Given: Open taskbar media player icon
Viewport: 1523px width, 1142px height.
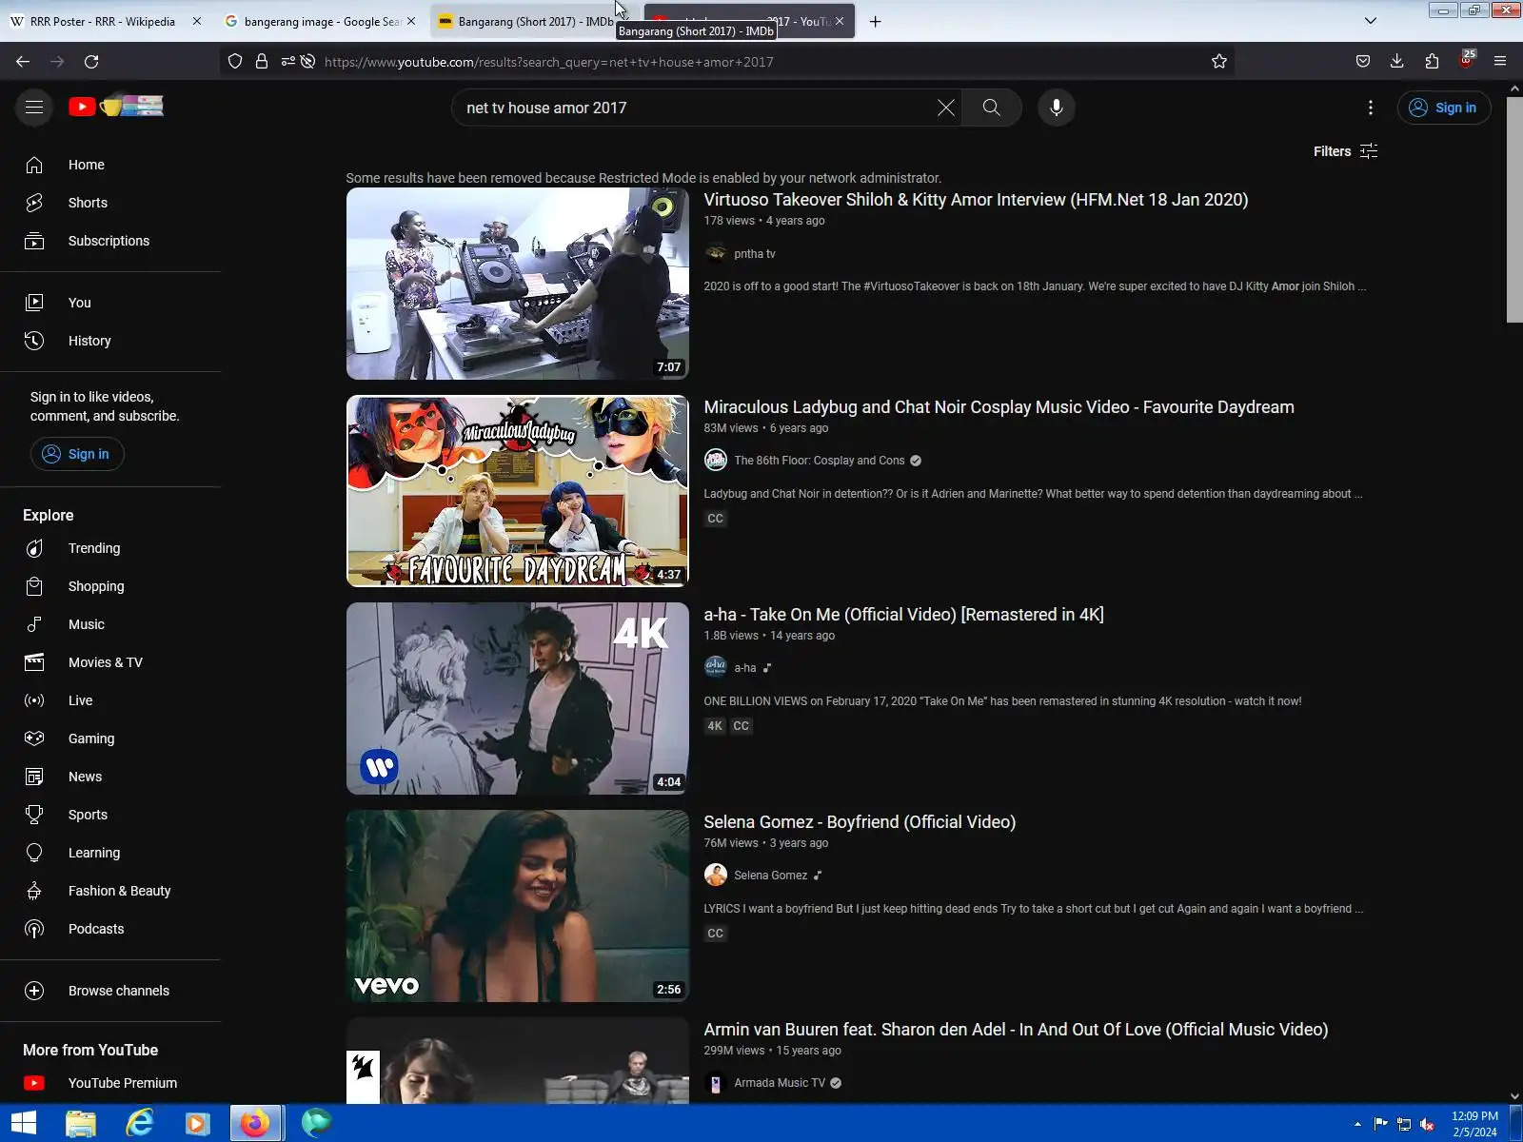Looking at the screenshot, I should 197,1123.
